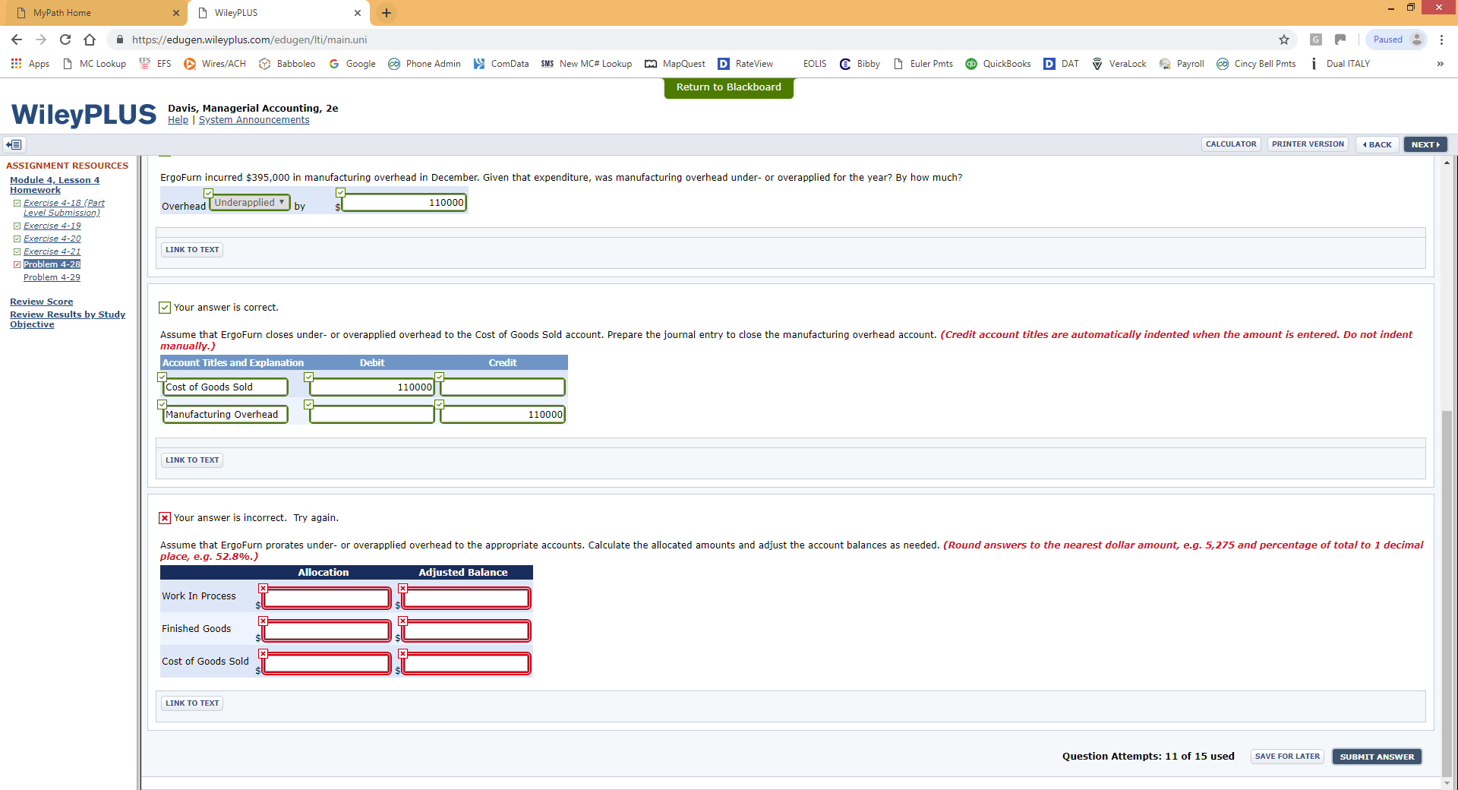Save the question for later
The image size is (1458, 790).
click(x=1287, y=757)
